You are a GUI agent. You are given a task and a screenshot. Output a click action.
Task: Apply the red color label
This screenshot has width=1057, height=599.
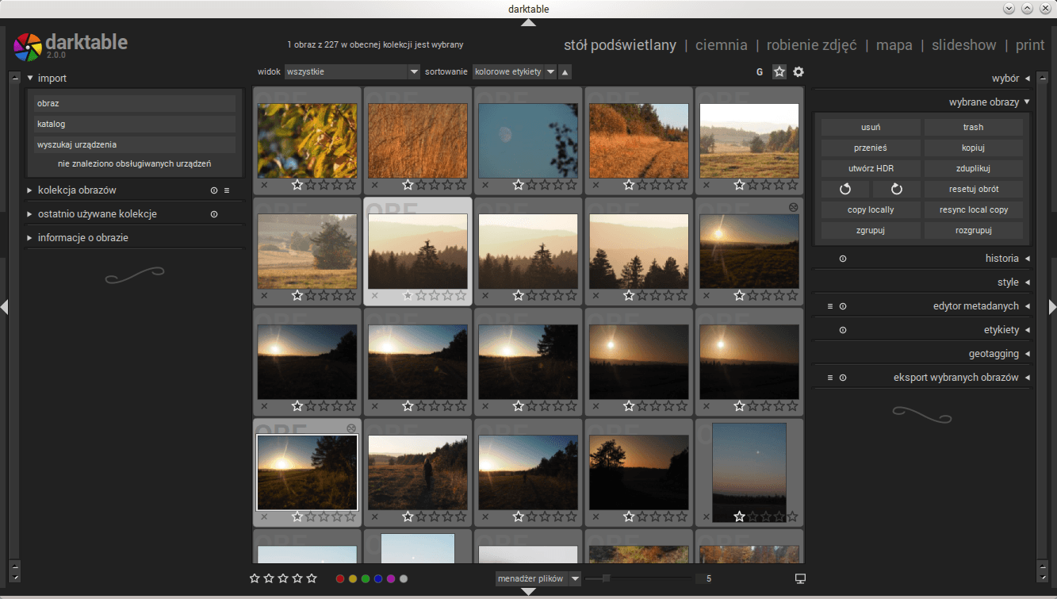340,579
